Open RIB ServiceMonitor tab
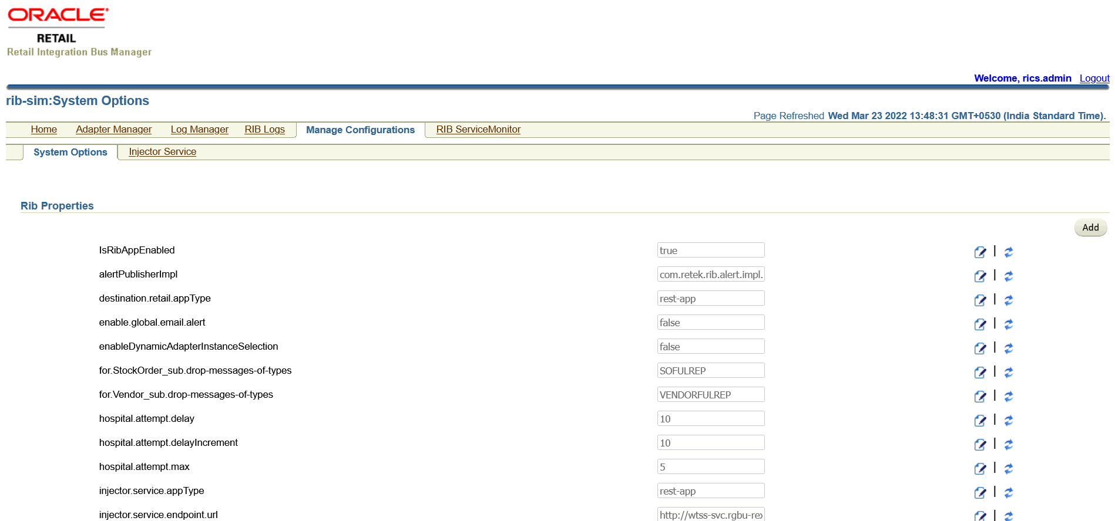 click(x=478, y=130)
